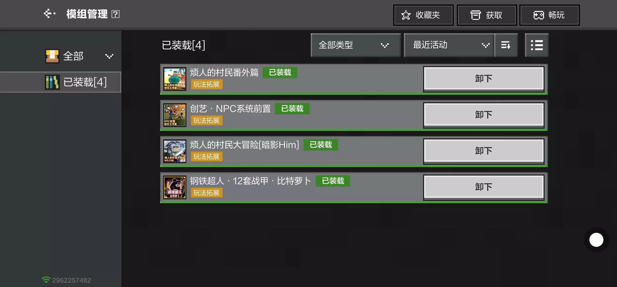Click the 畅玩 play button
Screen dimensions: 617x287
coord(549,15)
